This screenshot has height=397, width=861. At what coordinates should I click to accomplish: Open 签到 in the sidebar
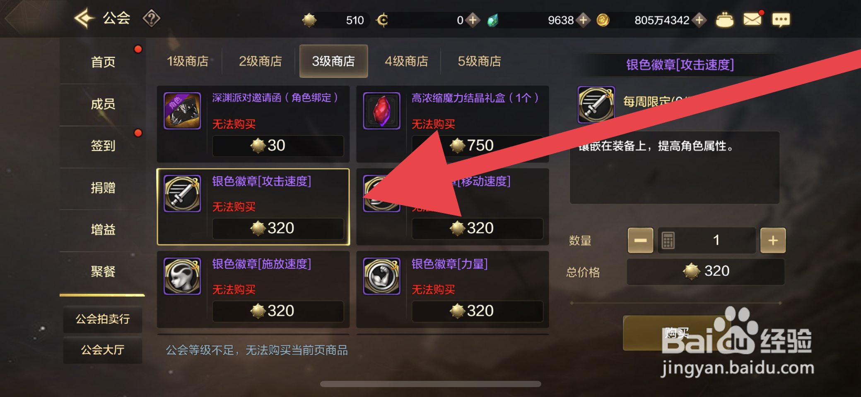(103, 146)
